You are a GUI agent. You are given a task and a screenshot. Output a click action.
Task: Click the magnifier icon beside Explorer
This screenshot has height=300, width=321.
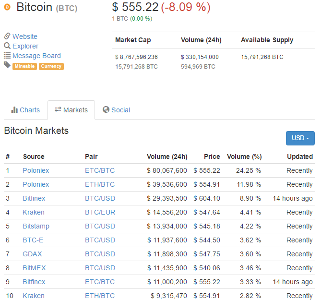(x=7, y=46)
